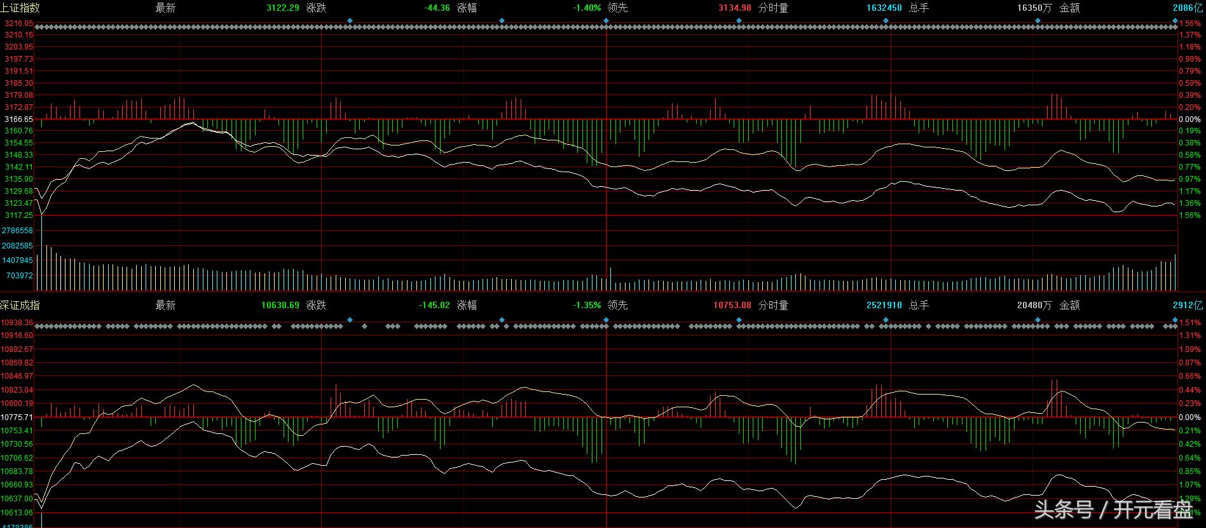Click the 10683.78 price axis label
The width and height of the screenshot is (1206, 528).
[17, 471]
